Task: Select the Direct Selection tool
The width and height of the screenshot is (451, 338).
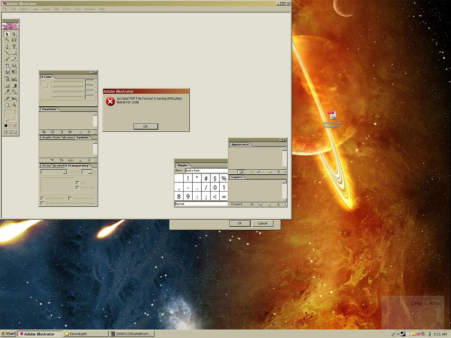Action: pos(14,34)
